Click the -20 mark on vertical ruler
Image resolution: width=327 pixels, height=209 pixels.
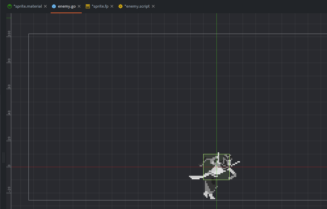pyautogui.click(x=9, y=190)
